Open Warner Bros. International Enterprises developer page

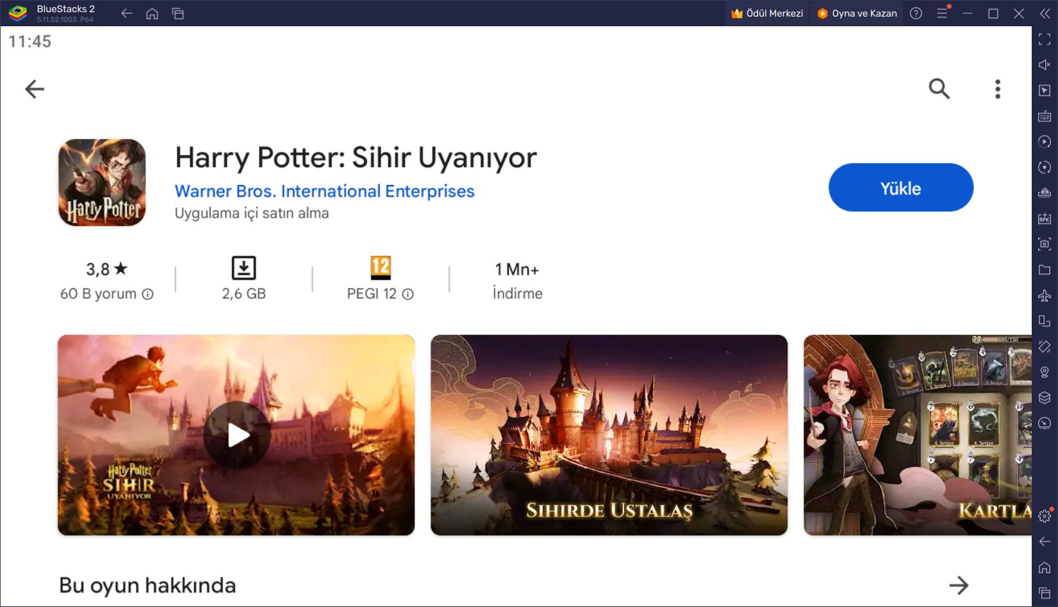click(x=324, y=191)
